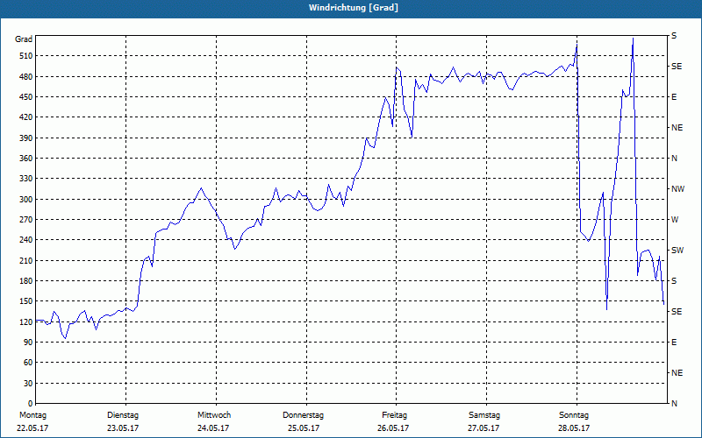Click the chart title Windrichtung [Grad]
This screenshot has height=438, width=702.
click(x=354, y=8)
